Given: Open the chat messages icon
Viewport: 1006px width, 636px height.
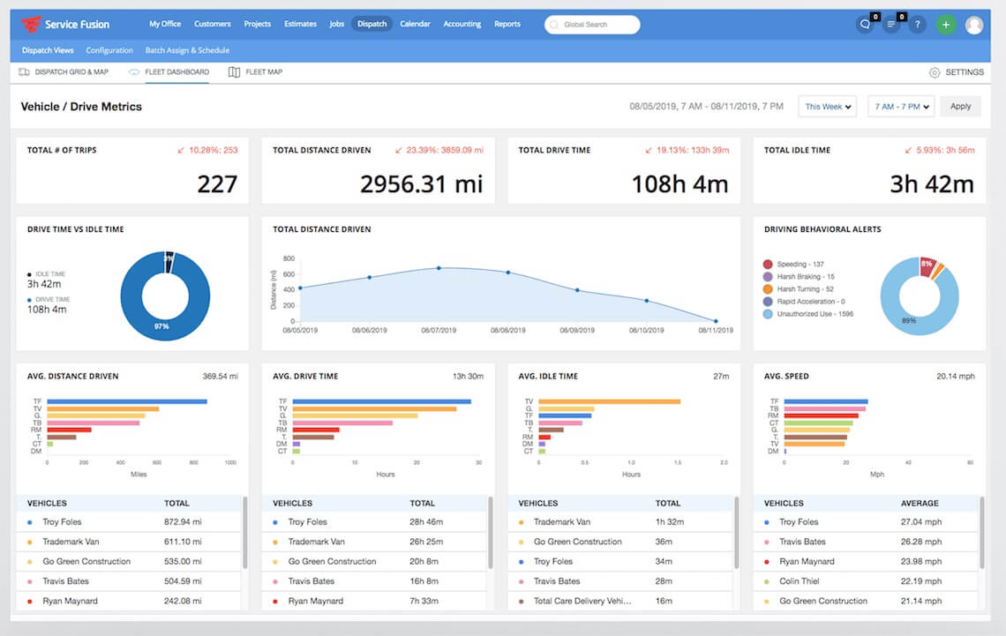Looking at the screenshot, I should click(x=865, y=25).
